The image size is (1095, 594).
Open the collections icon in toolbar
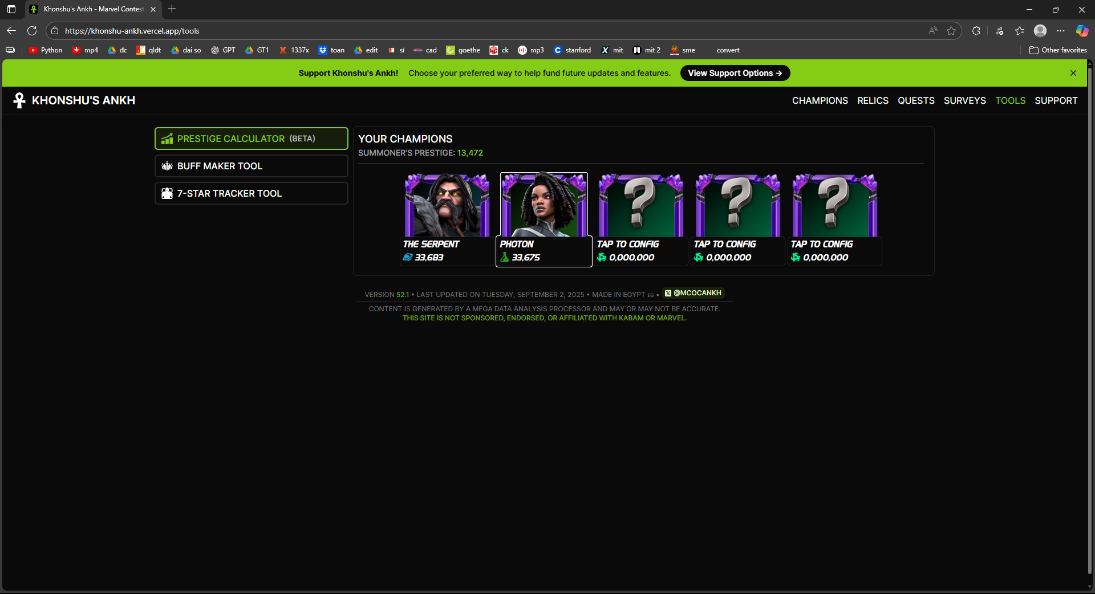click(x=999, y=31)
